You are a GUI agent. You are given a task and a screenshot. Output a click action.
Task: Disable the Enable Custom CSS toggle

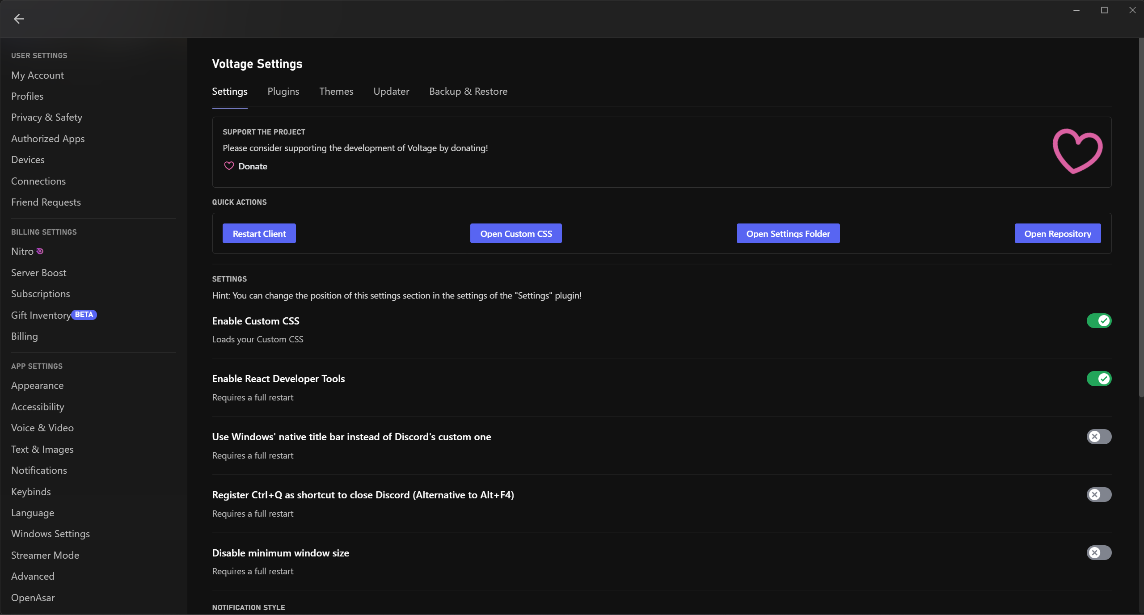point(1099,321)
